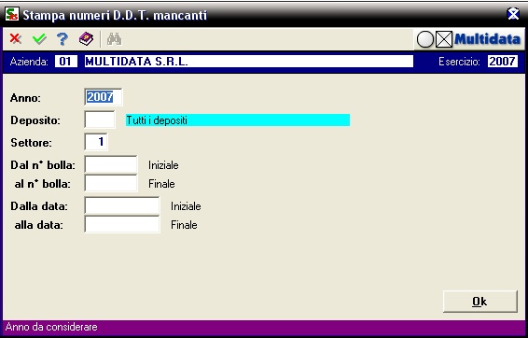Click the crossed box icon near Multidata

tap(444, 40)
